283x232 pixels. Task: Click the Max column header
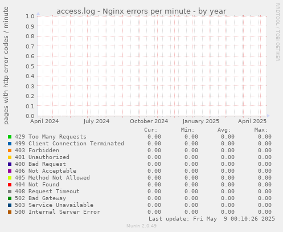tap(261, 130)
